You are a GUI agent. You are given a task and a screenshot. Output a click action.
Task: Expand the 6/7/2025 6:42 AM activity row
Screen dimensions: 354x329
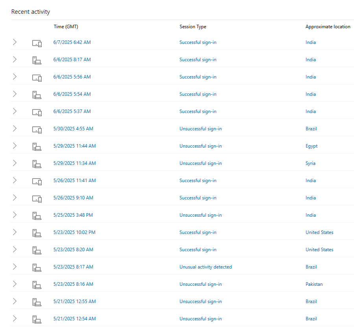[15, 42]
